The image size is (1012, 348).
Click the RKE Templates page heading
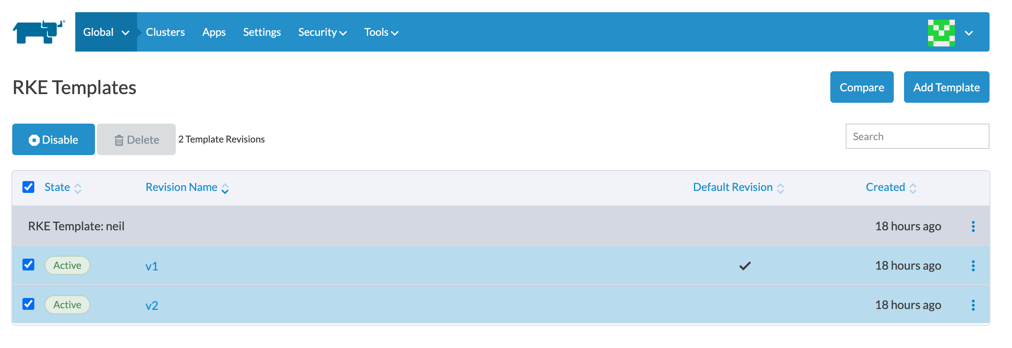click(x=74, y=87)
